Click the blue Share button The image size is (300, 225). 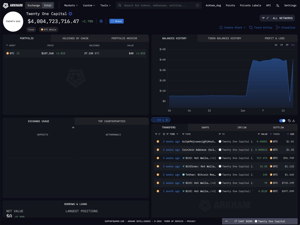116,21
